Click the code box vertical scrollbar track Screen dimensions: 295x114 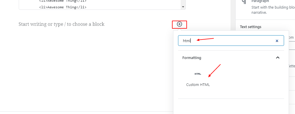(x=183, y=2)
